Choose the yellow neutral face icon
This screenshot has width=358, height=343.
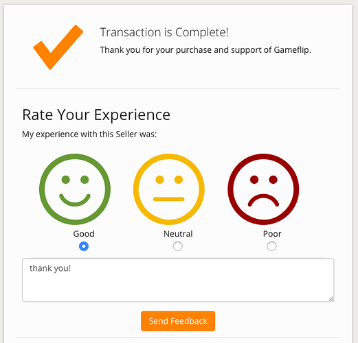(169, 189)
